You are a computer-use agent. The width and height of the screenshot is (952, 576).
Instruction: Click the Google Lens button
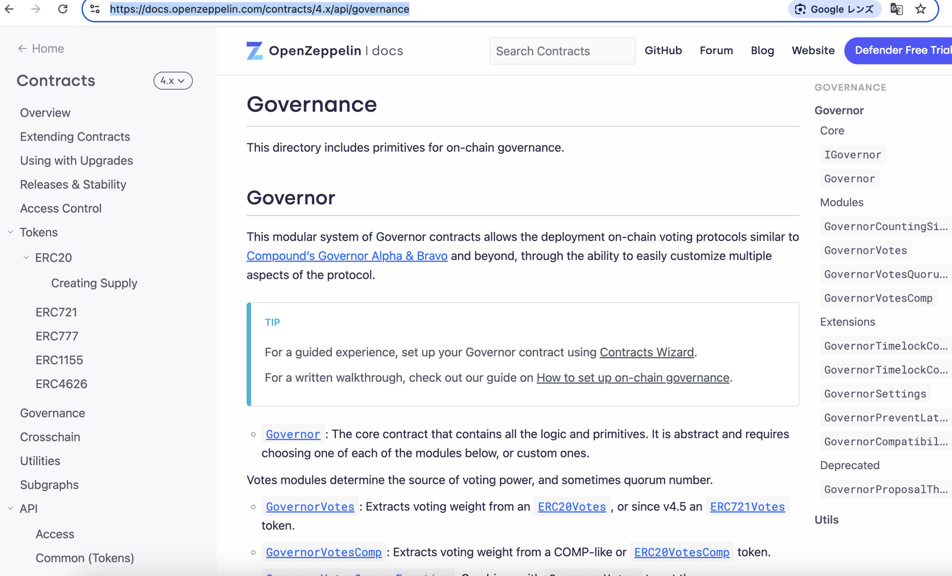835,9
